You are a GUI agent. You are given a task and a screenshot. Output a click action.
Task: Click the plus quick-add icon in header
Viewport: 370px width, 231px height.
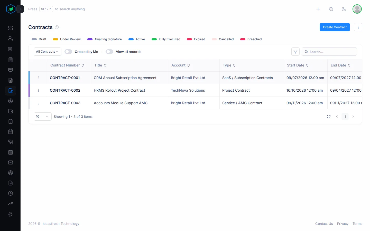pos(318,9)
